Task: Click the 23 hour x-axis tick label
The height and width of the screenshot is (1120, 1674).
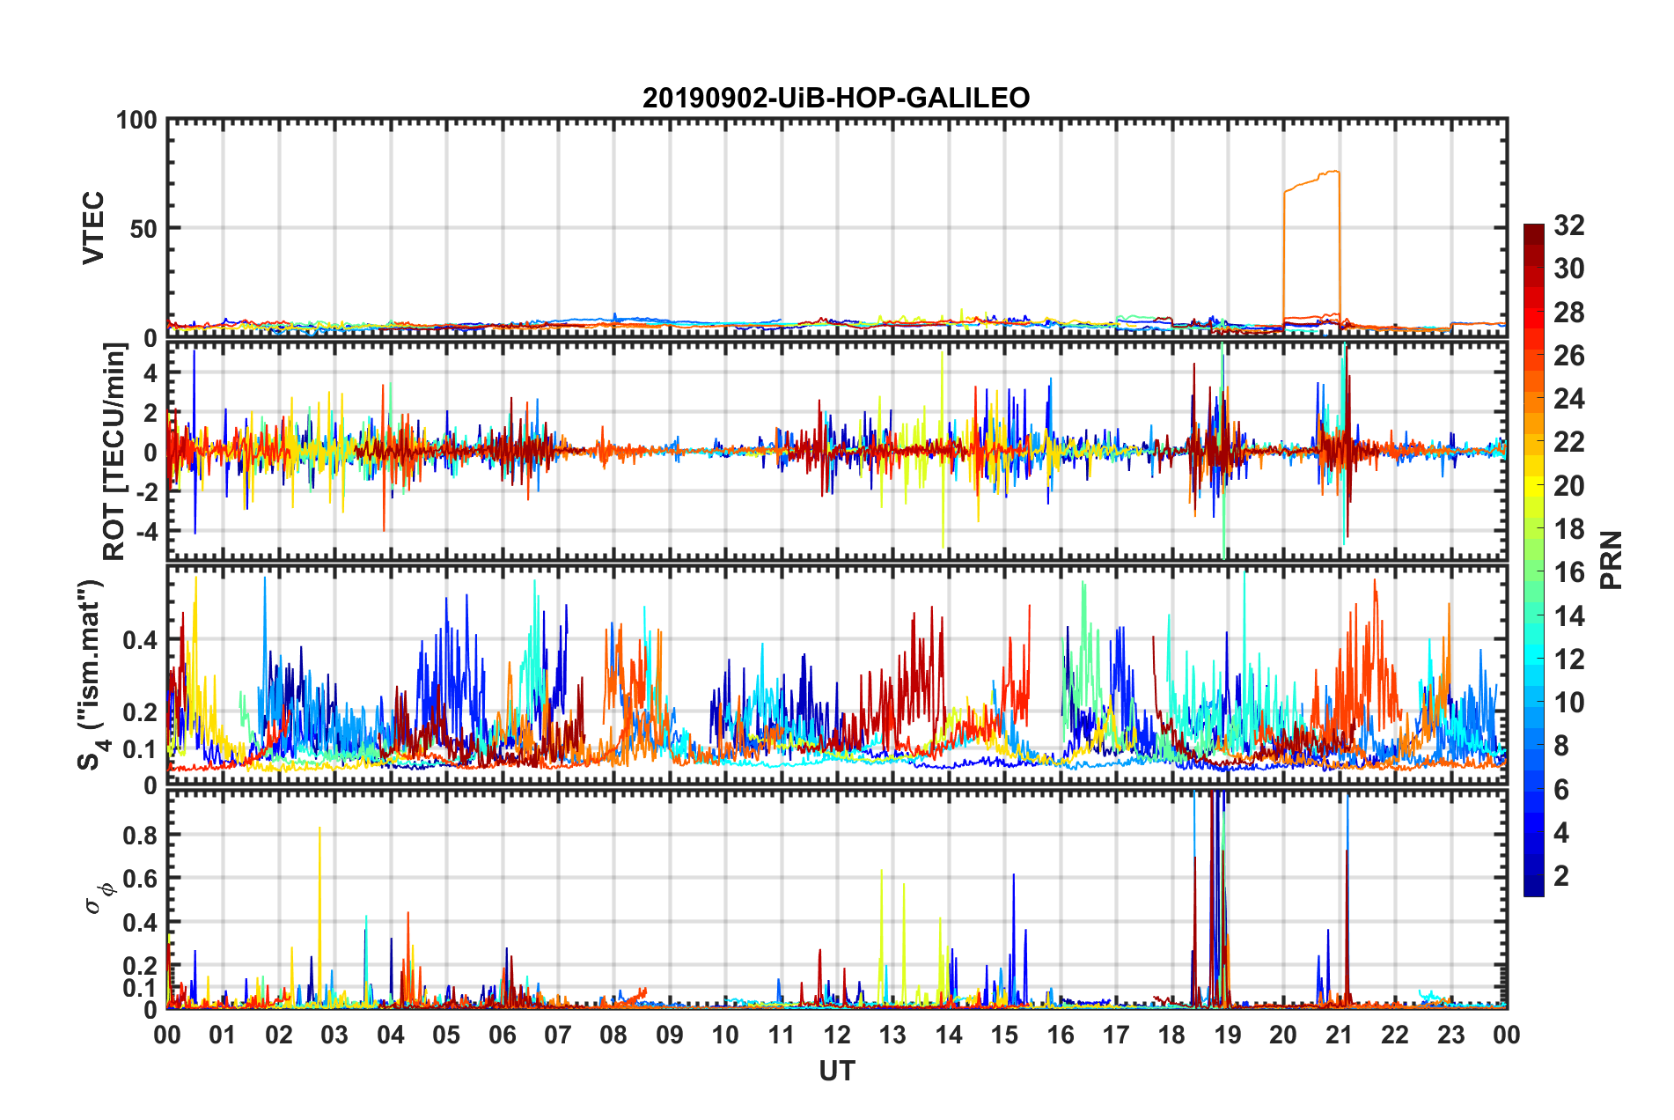Action: point(1450,1035)
